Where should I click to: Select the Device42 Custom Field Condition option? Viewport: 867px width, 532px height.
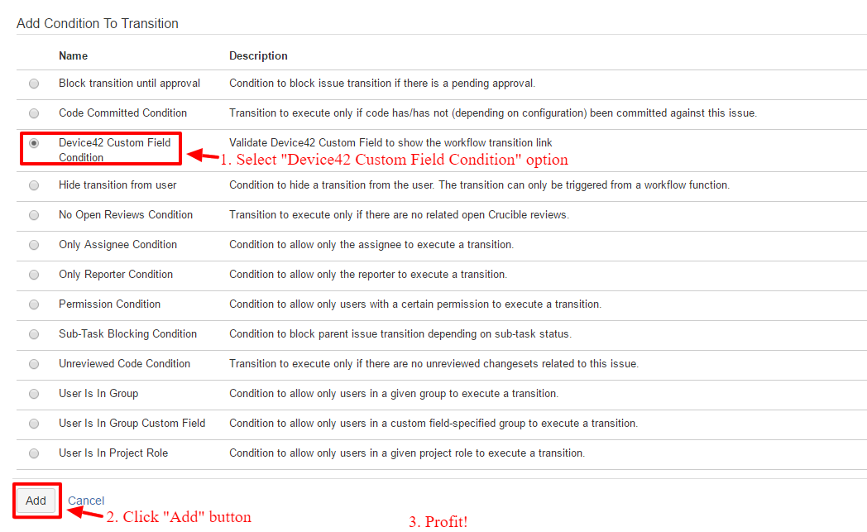33,144
